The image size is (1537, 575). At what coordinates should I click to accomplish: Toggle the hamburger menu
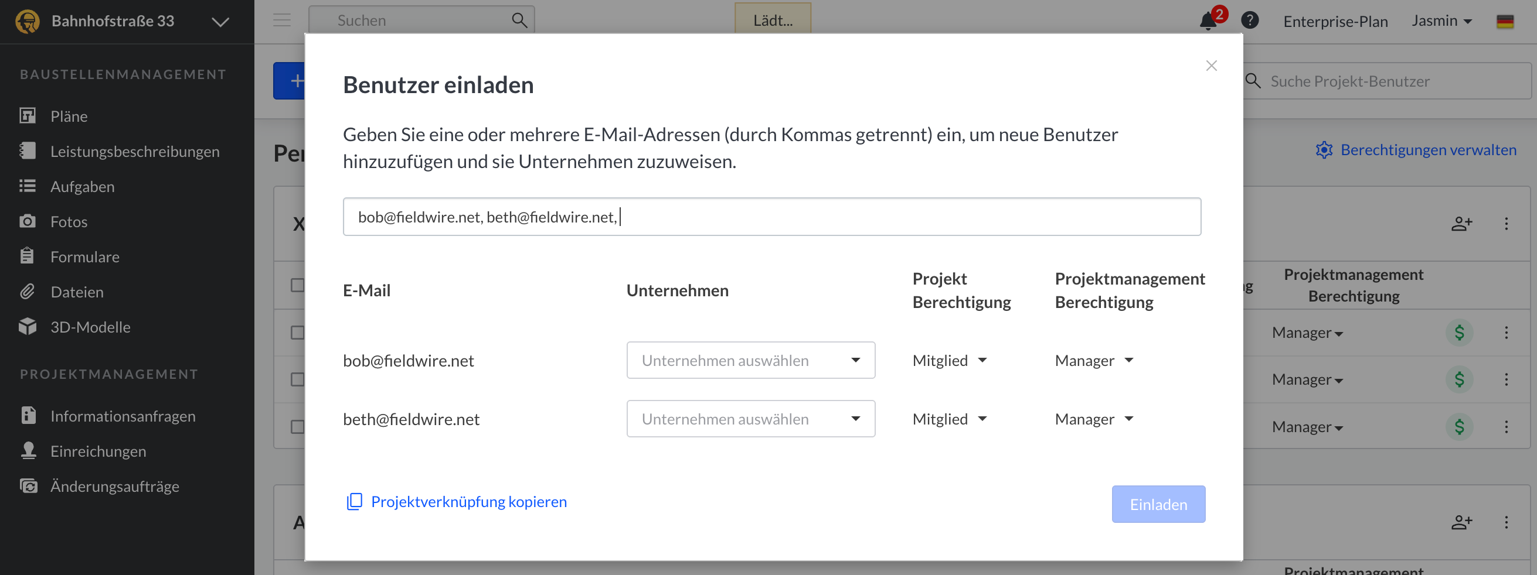click(x=282, y=20)
